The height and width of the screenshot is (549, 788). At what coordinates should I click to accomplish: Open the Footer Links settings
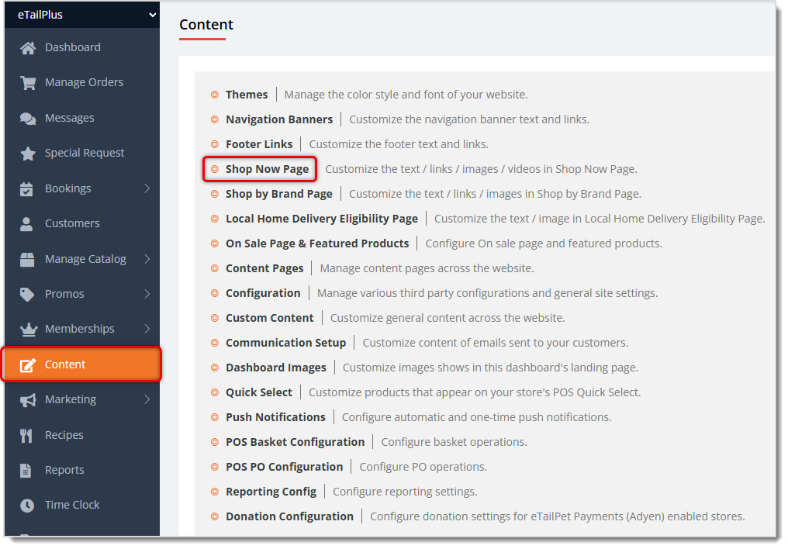coord(259,144)
